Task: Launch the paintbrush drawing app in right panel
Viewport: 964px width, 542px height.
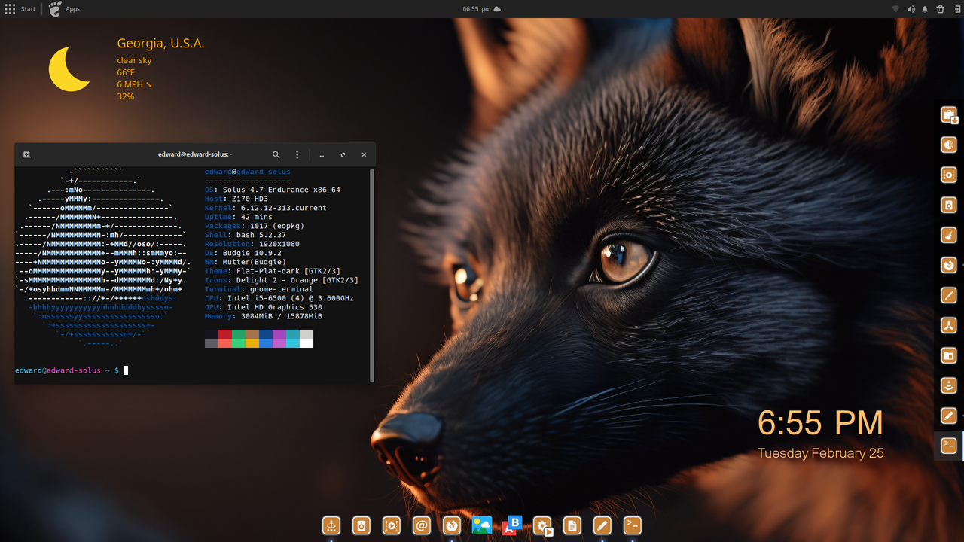Action: 949,295
